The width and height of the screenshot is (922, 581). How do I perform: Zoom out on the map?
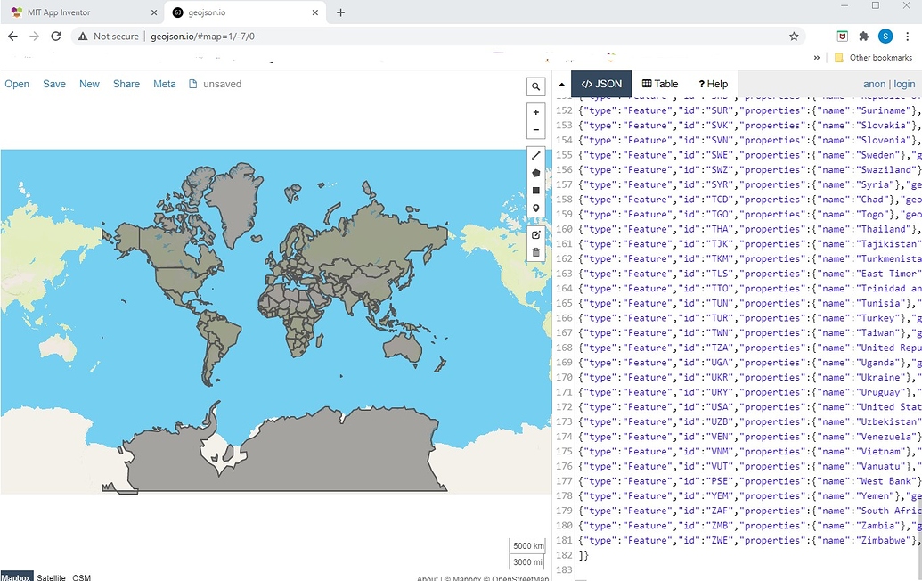click(535, 129)
